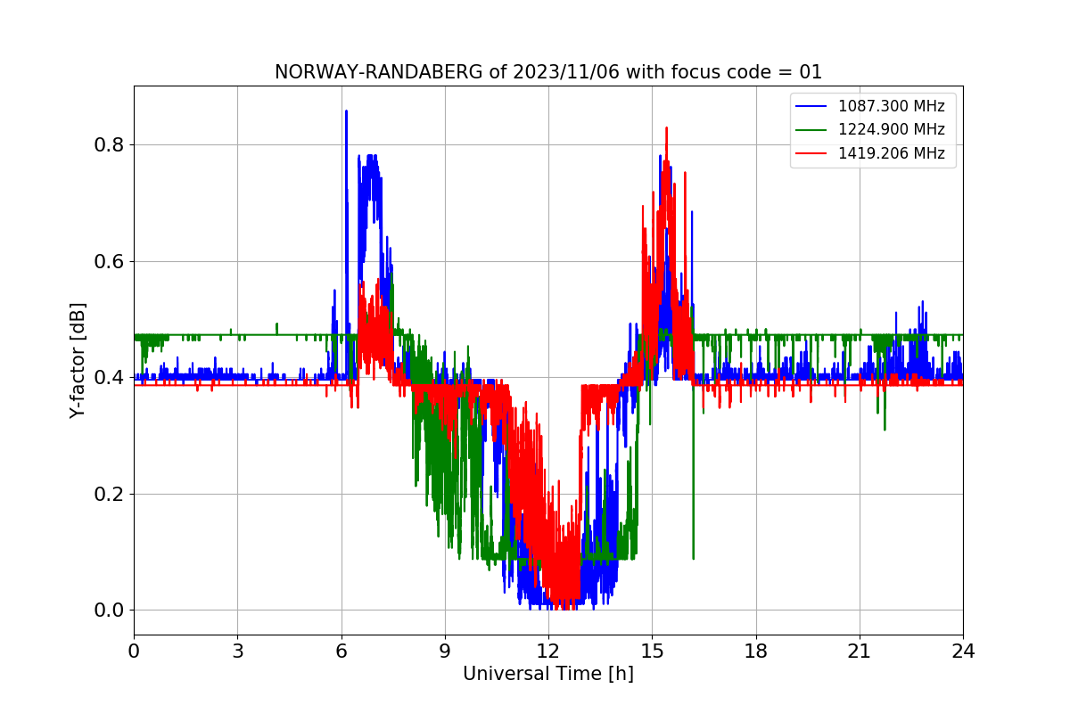The image size is (1070, 713).
Task: Click the x-axis tick label 15
Action: (652, 651)
